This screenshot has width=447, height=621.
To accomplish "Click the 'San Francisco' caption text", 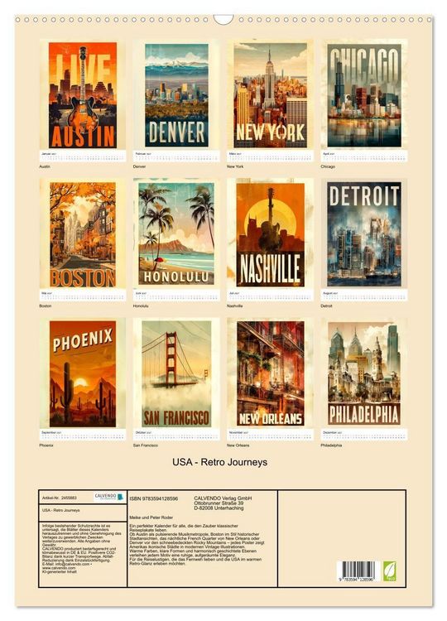I will coord(146,445).
